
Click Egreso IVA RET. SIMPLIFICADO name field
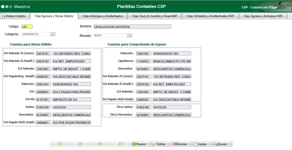click(172, 84)
